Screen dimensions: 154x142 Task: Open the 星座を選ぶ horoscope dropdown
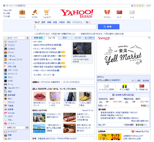click(146, 125)
